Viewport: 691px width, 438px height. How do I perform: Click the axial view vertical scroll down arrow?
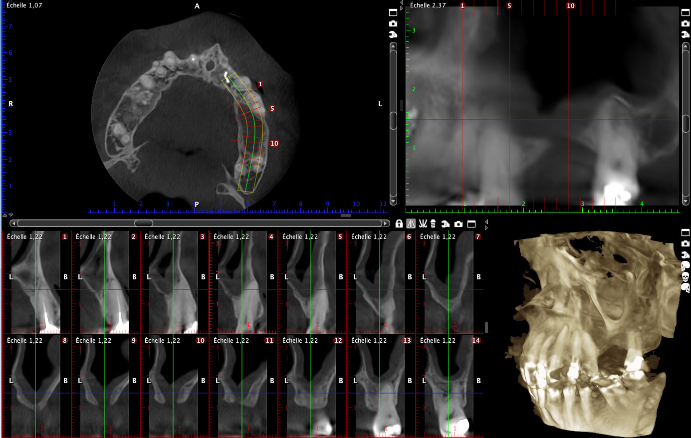[393, 201]
